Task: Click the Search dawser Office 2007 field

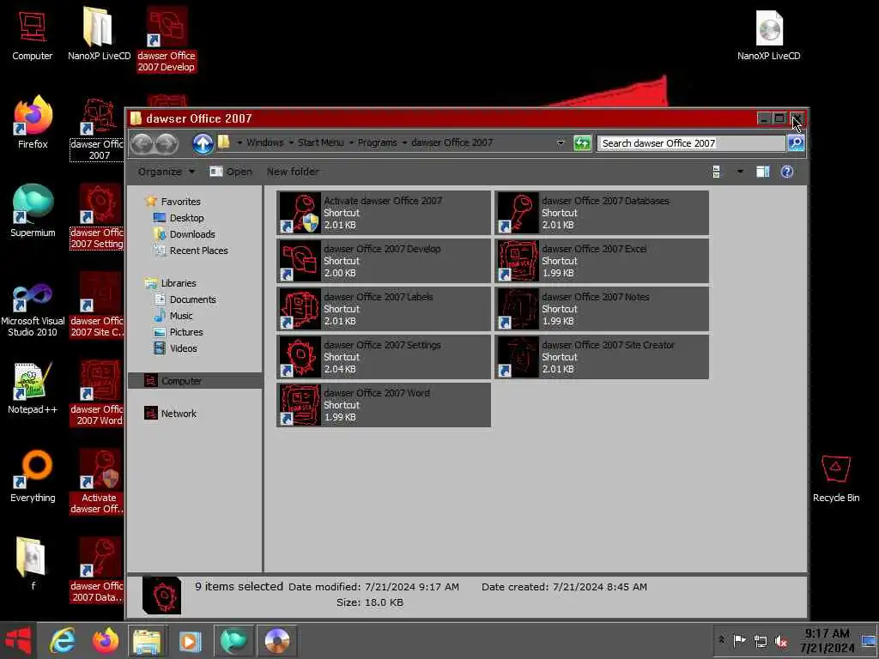Action: [x=691, y=143]
